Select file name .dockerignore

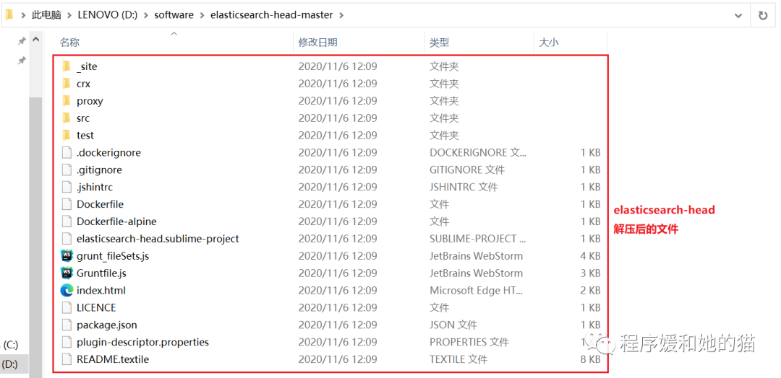pos(108,152)
